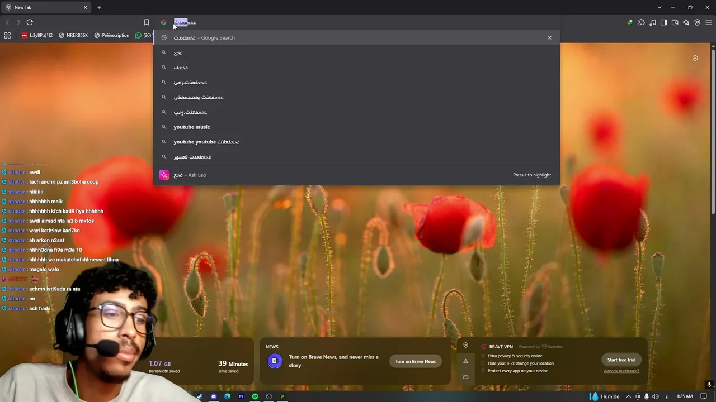
Task: Click the Brave News card icon
Action: [275, 361]
